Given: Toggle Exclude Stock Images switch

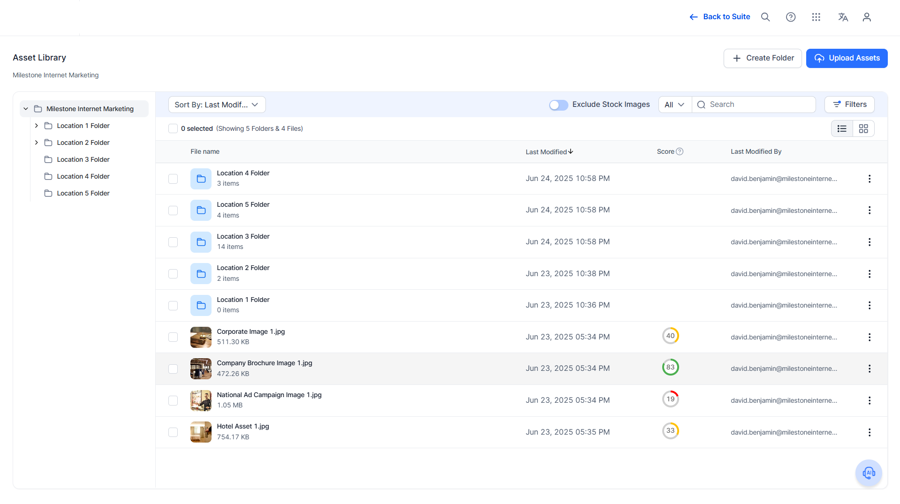Looking at the screenshot, I should [559, 105].
